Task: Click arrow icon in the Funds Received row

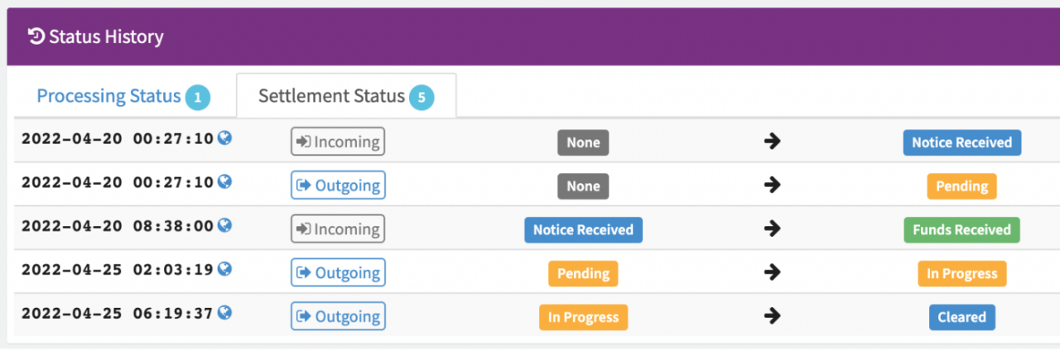Action: point(772,229)
